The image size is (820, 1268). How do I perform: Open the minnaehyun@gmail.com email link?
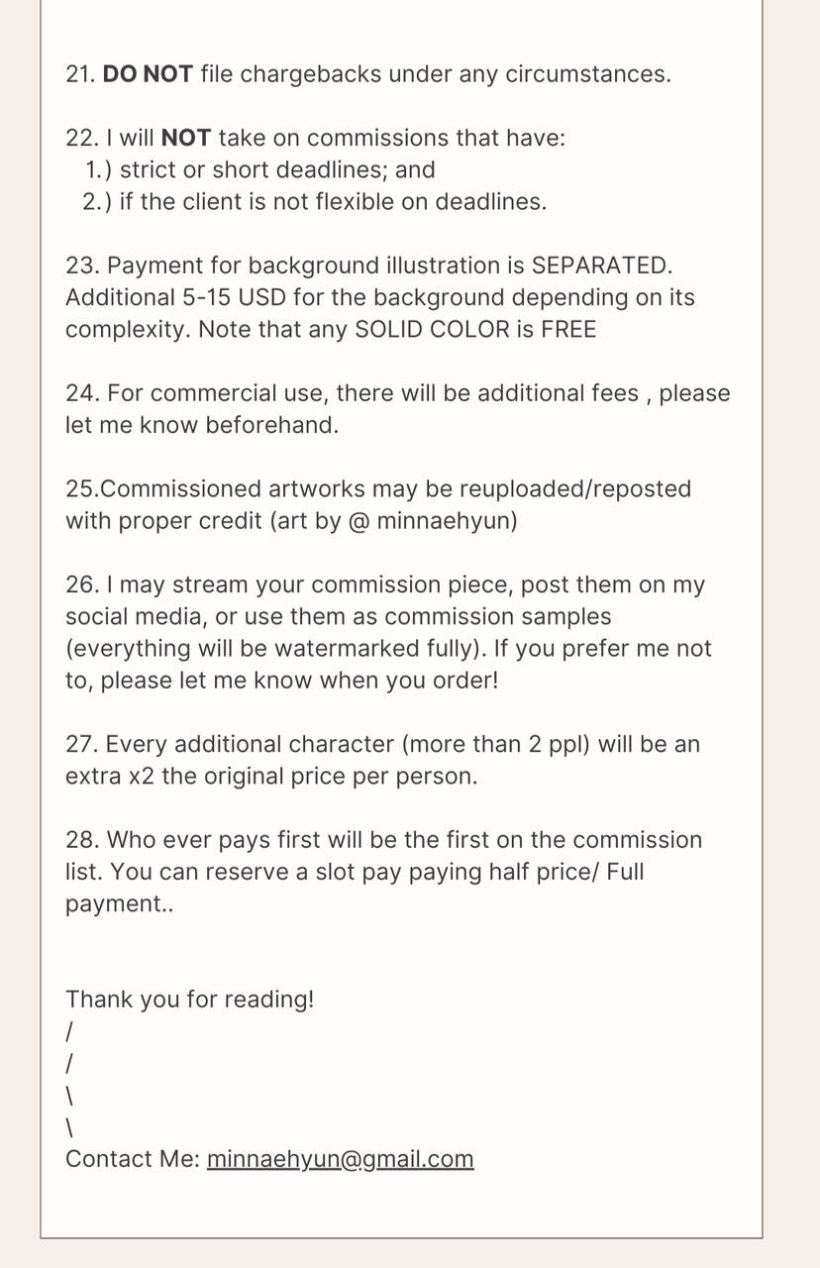coord(340,1159)
